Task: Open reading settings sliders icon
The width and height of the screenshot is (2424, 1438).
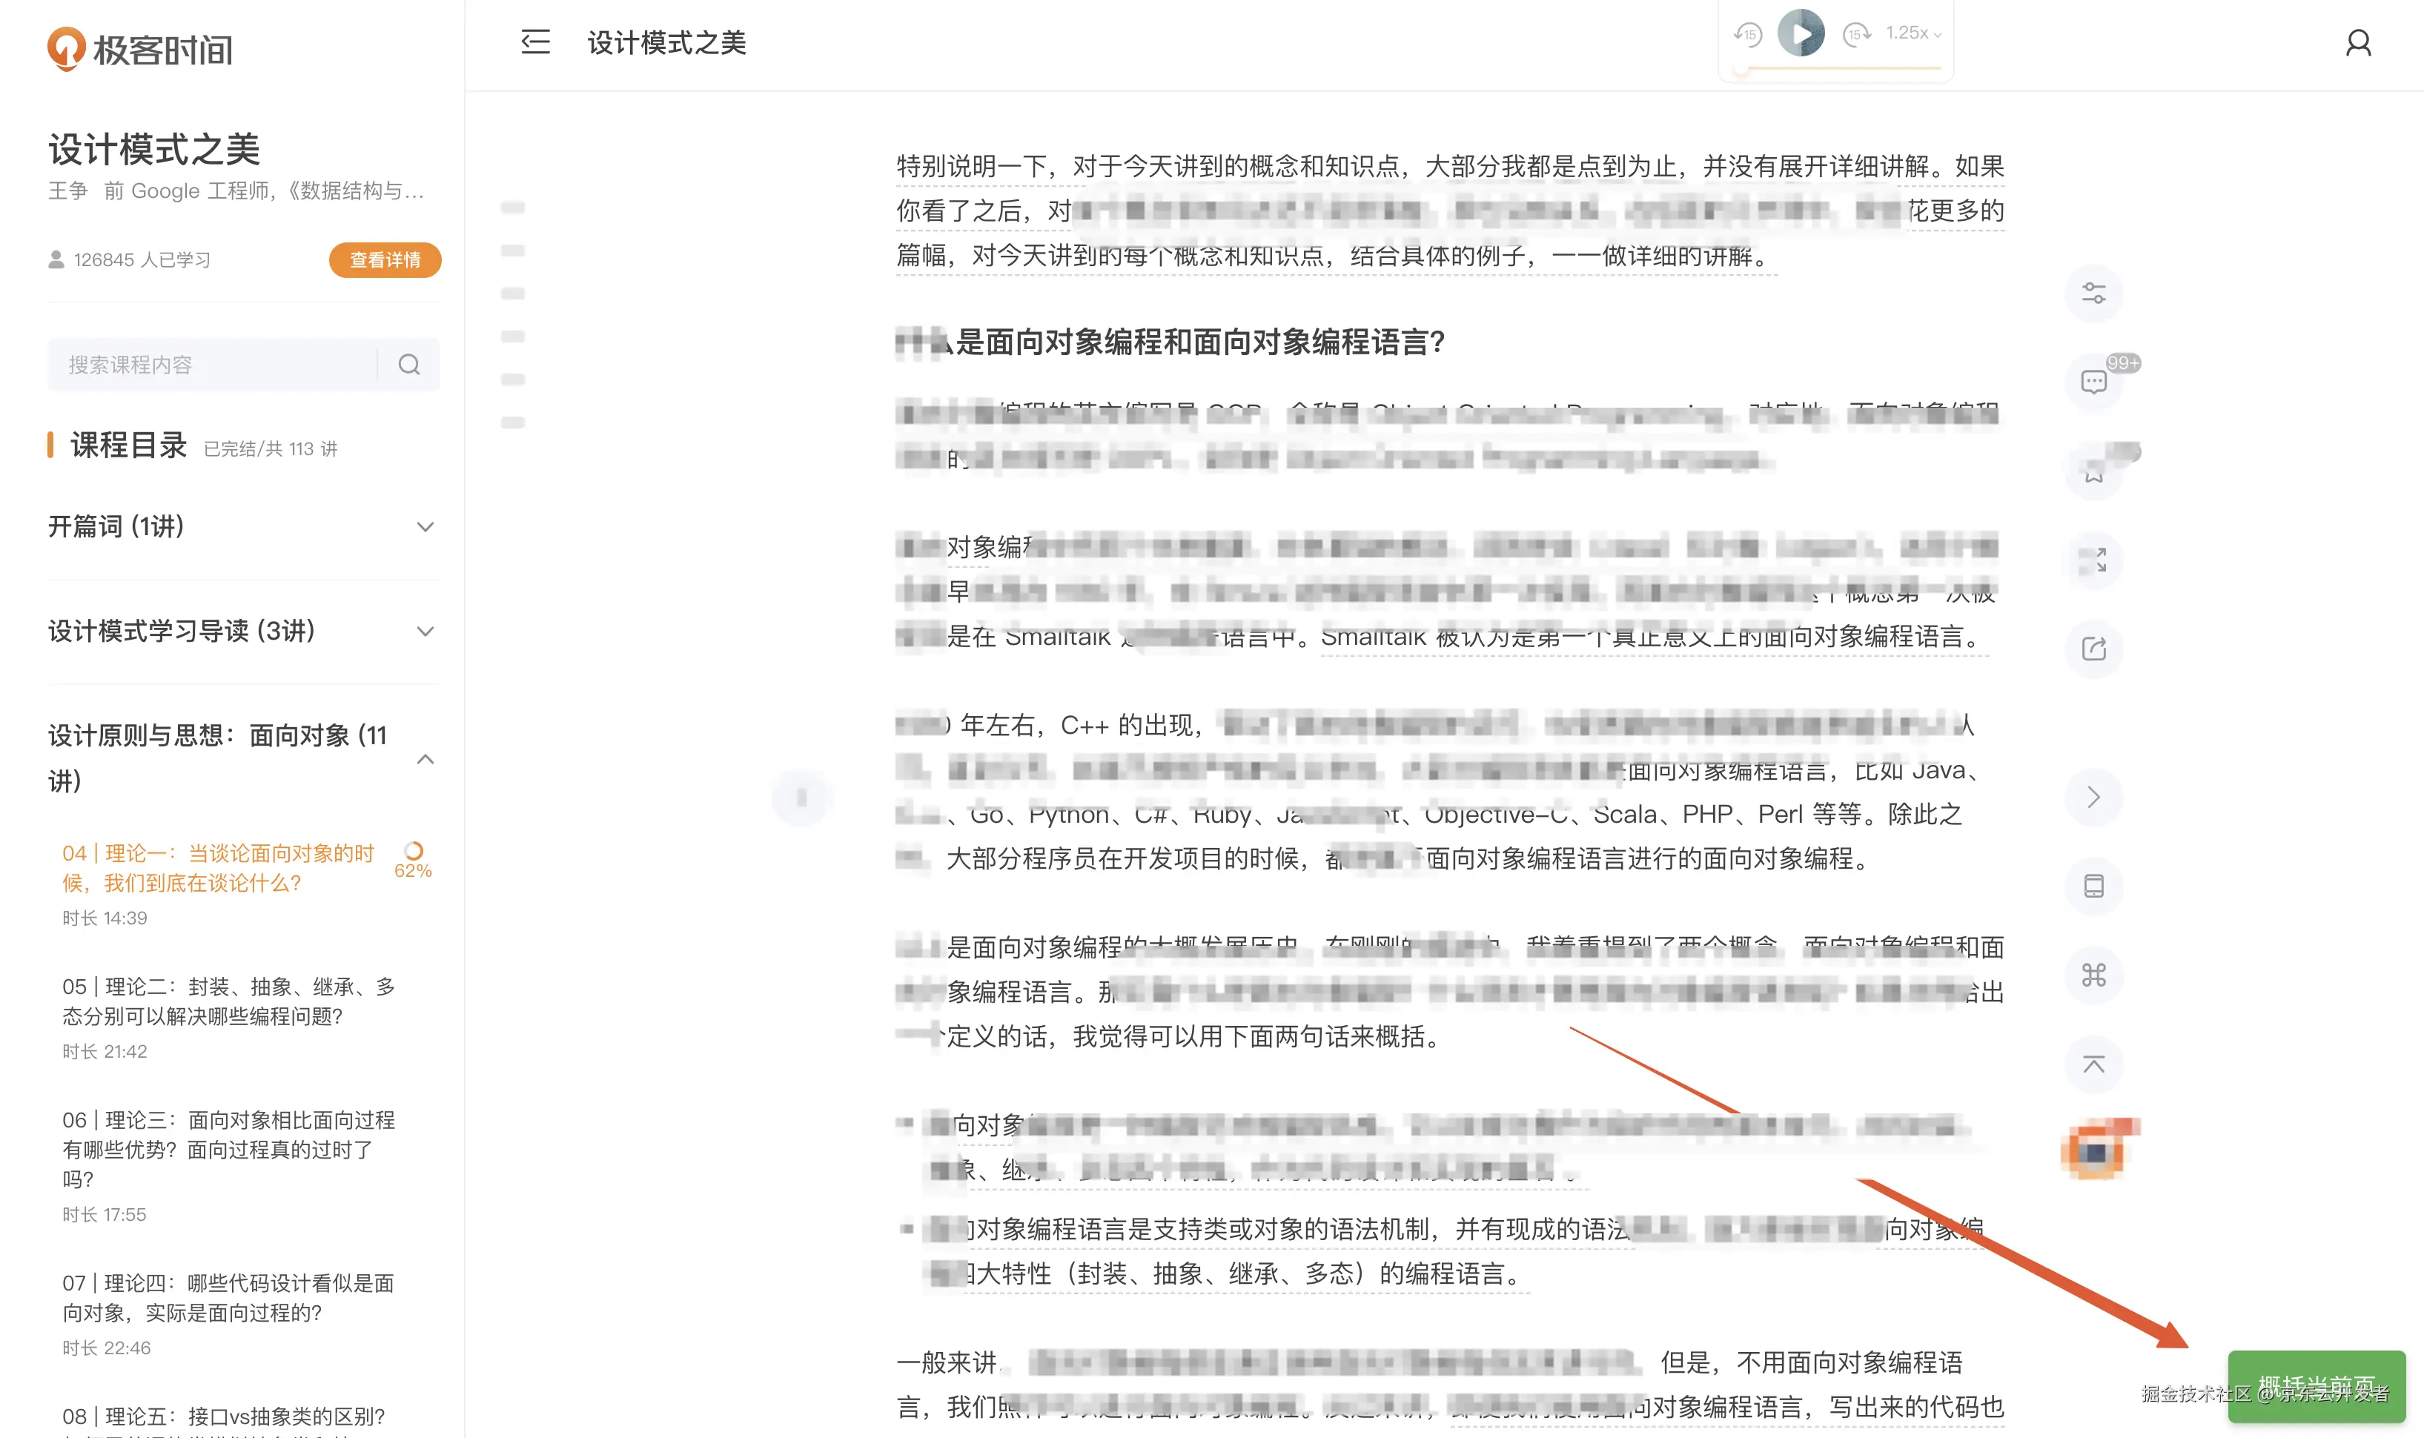Action: click(2093, 293)
